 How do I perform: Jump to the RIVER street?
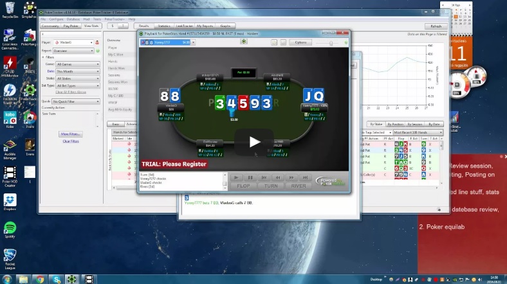click(x=299, y=186)
